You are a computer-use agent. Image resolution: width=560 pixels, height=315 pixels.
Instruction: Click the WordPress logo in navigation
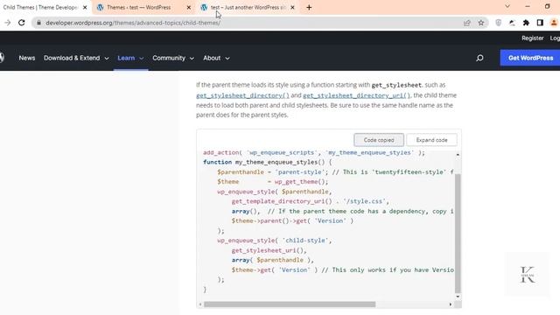click(2, 57)
